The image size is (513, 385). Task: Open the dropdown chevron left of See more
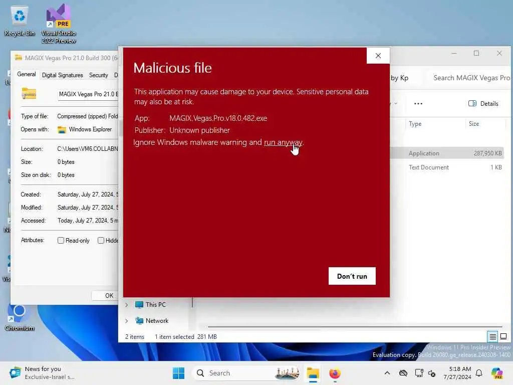point(396,103)
